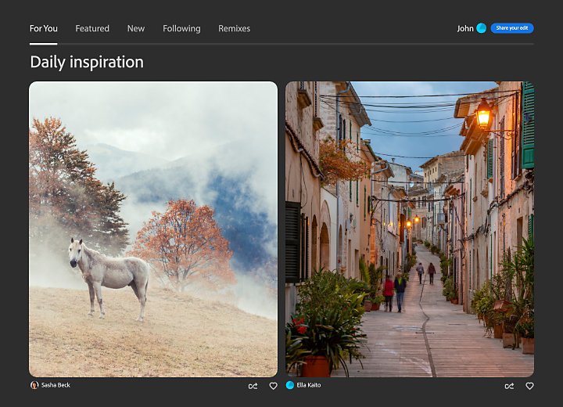Click the Daily inspiration heading
Viewport: 563px width, 407px height.
pyautogui.click(x=87, y=62)
